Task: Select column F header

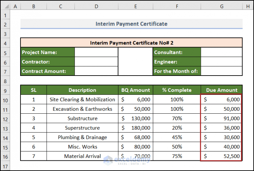Action: pyautogui.click(x=177, y=6)
